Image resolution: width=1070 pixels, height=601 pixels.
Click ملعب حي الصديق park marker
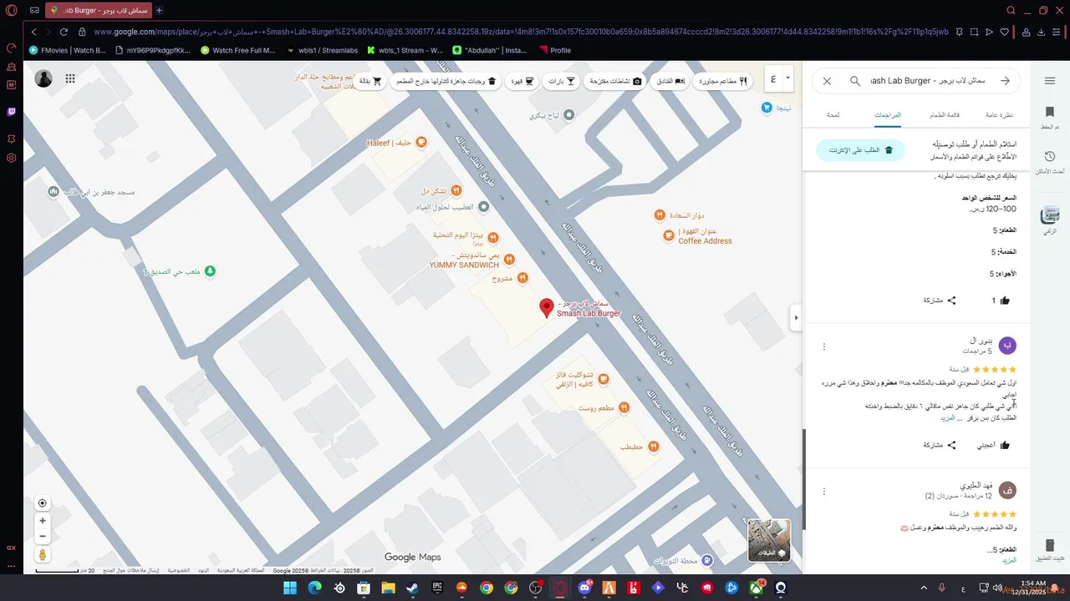210,271
